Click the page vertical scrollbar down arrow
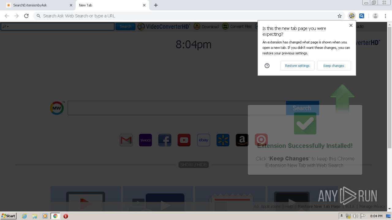This screenshot has height=220, width=392. tap(390, 209)
